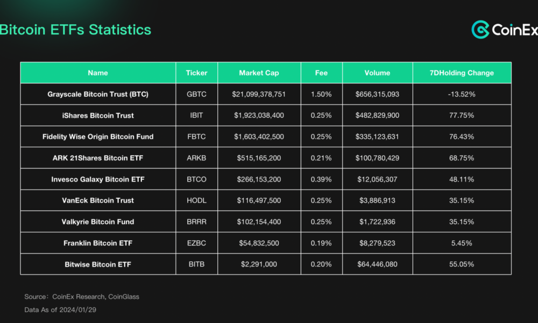Click GBTC market cap value $21,099,378,751
Image resolution: width=538 pixels, height=323 pixels.
coord(259,94)
